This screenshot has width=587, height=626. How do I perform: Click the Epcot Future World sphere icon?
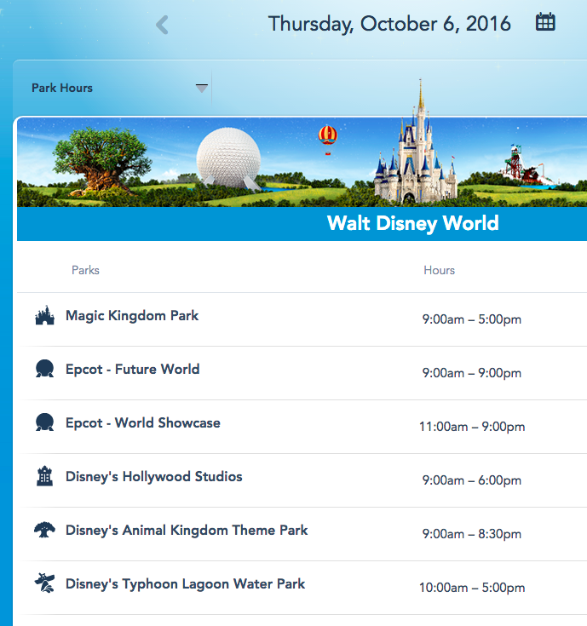(x=44, y=370)
